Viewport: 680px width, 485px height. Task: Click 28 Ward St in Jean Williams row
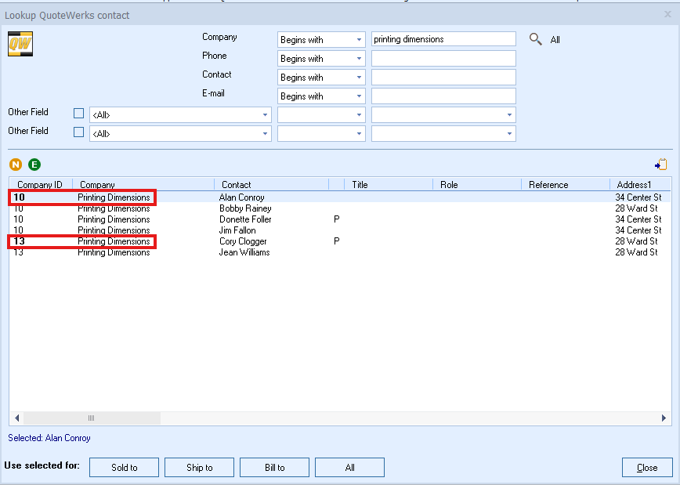pos(636,252)
